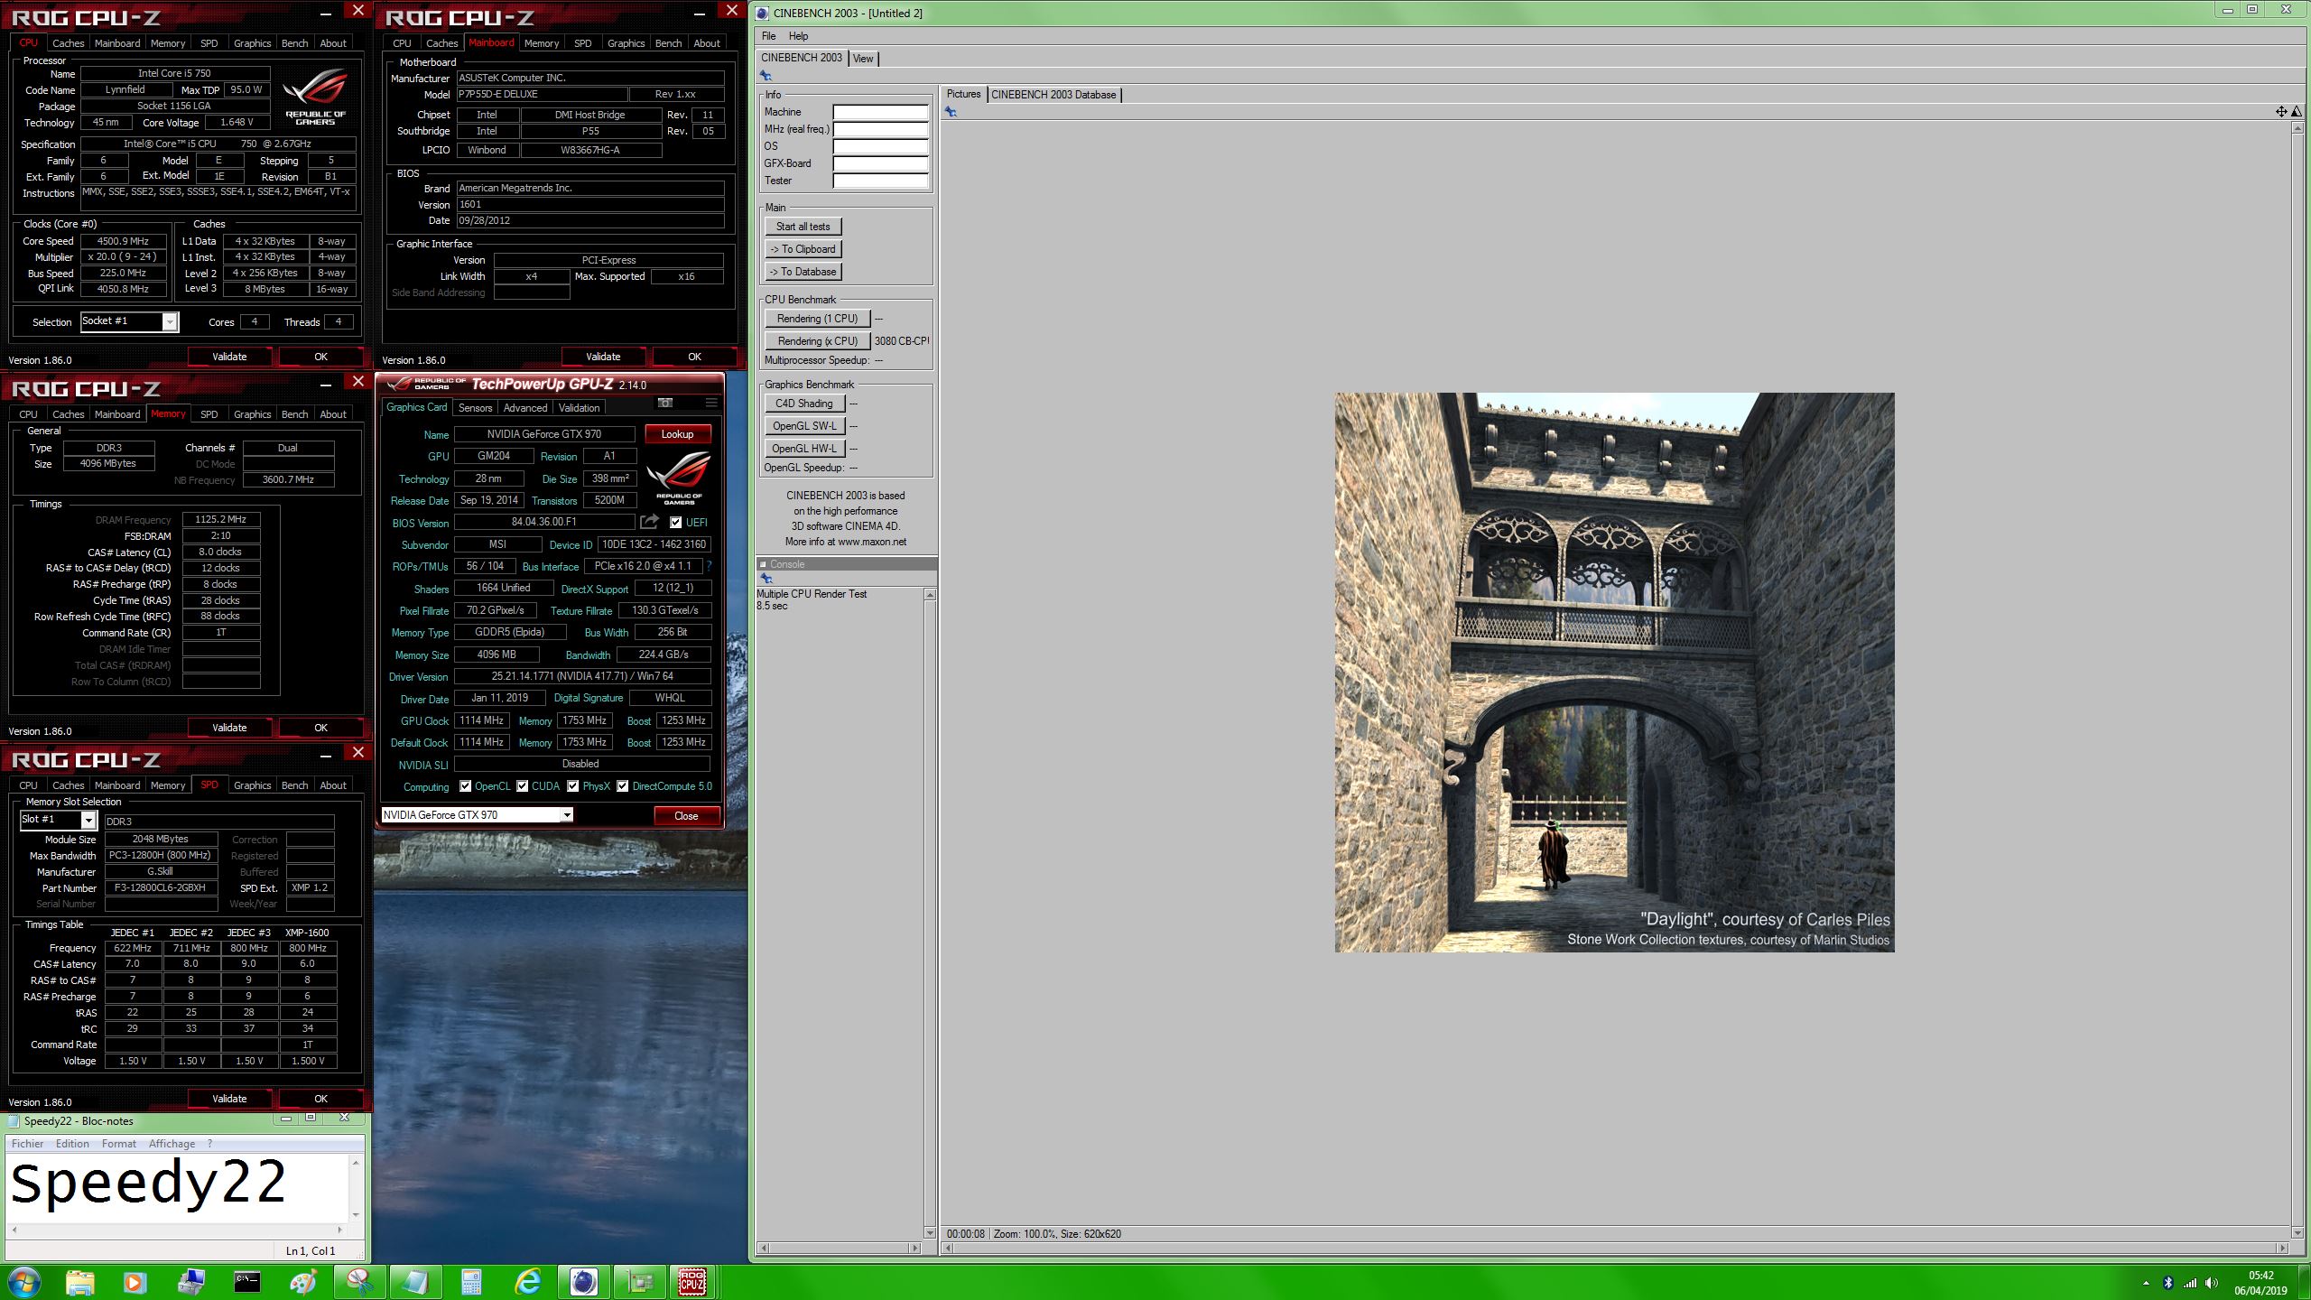Click the -> To Clipboard button in Cinebench

pos(803,249)
